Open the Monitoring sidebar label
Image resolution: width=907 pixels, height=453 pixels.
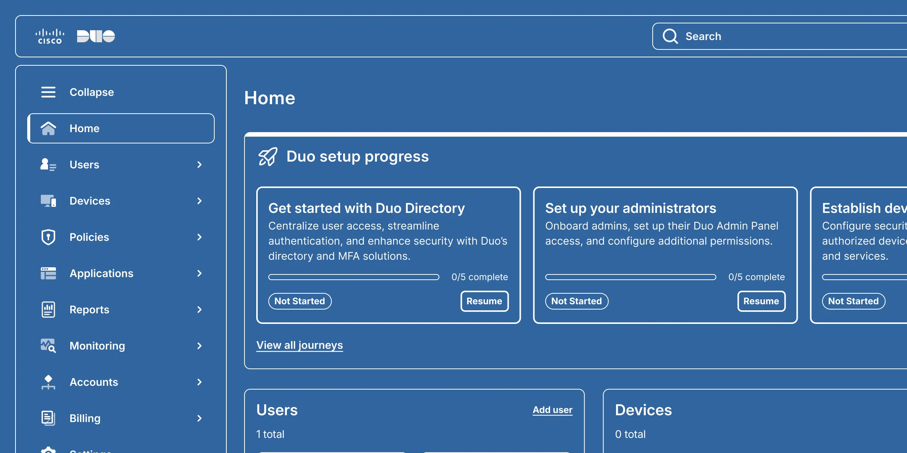coord(97,346)
